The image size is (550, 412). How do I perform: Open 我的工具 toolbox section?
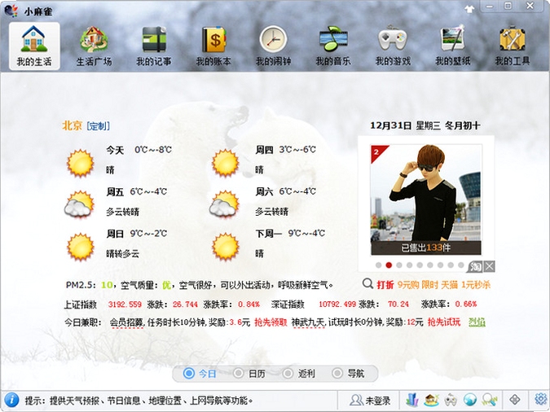(513, 46)
